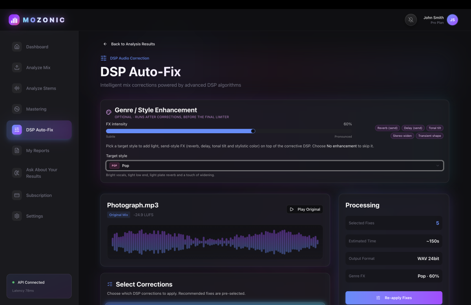471x305 pixels.
Task: Click the Photograph.mp3 file name
Action: [x=133, y=205]
